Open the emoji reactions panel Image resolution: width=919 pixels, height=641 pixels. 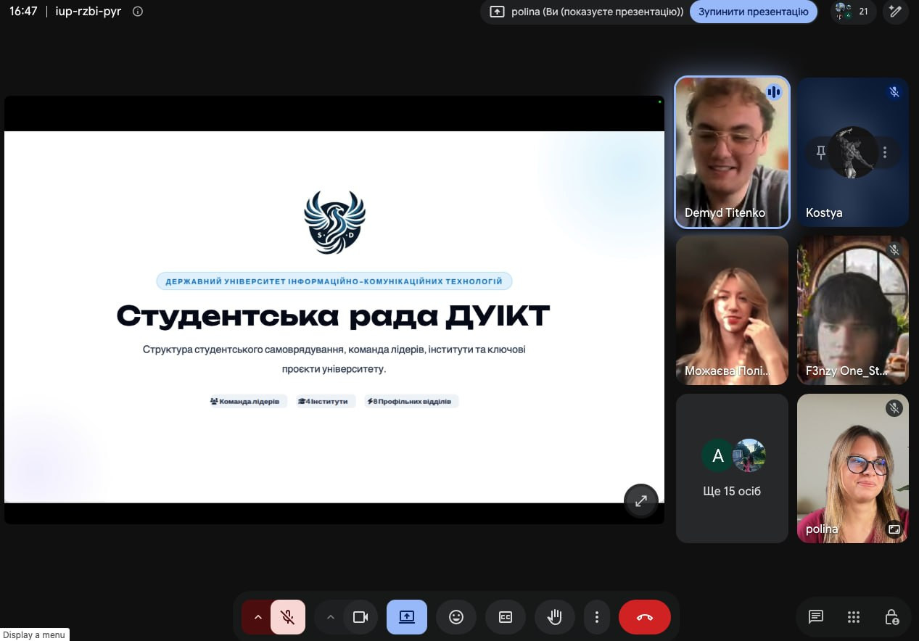coord(456,617)
